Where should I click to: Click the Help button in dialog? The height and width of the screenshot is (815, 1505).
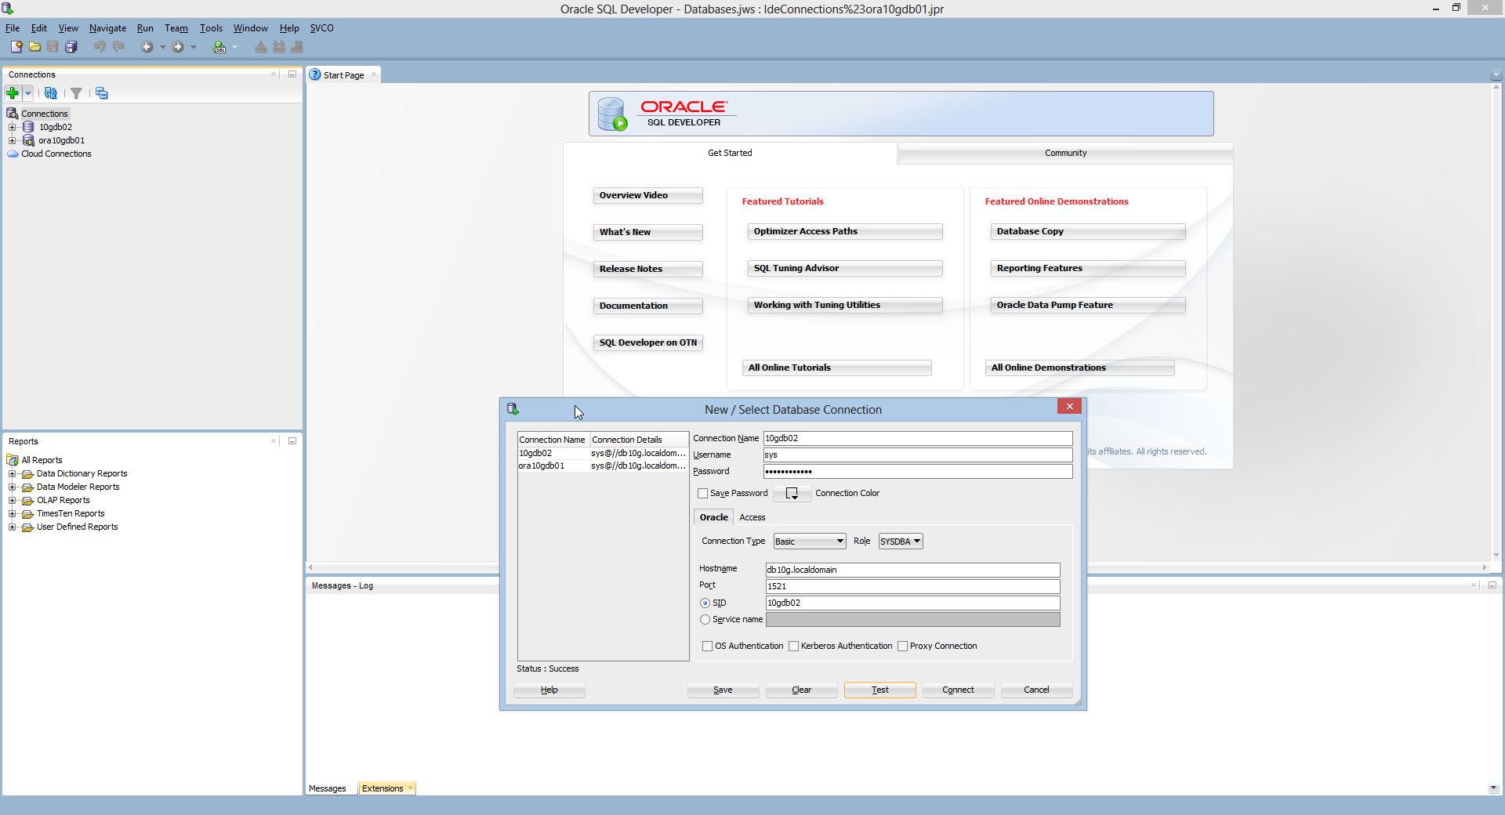tap(549, 690)
